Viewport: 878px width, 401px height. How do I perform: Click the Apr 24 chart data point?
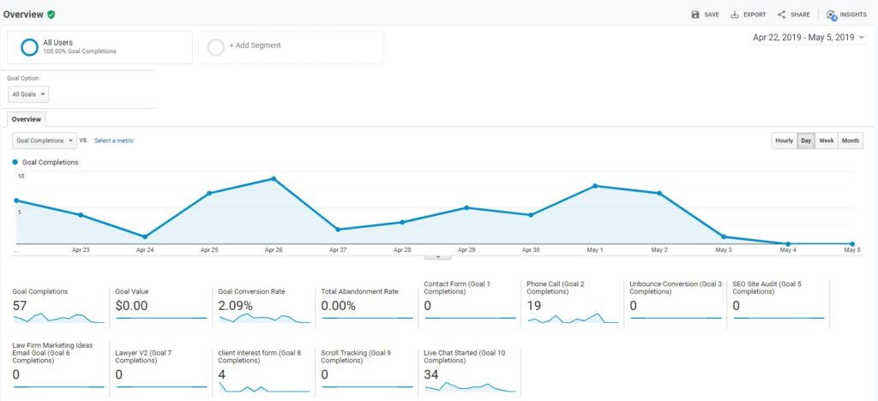pyautogui.click(x=145, y=236)
